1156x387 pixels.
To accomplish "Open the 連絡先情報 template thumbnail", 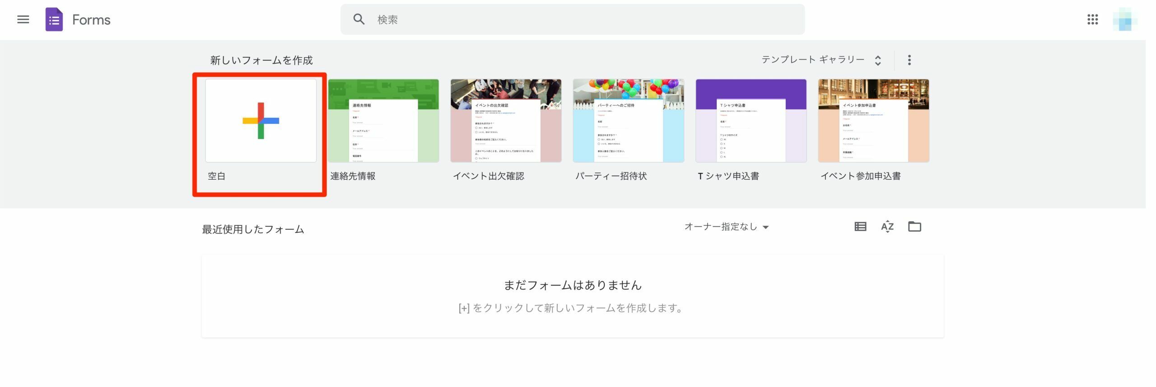I will point(383,121).
